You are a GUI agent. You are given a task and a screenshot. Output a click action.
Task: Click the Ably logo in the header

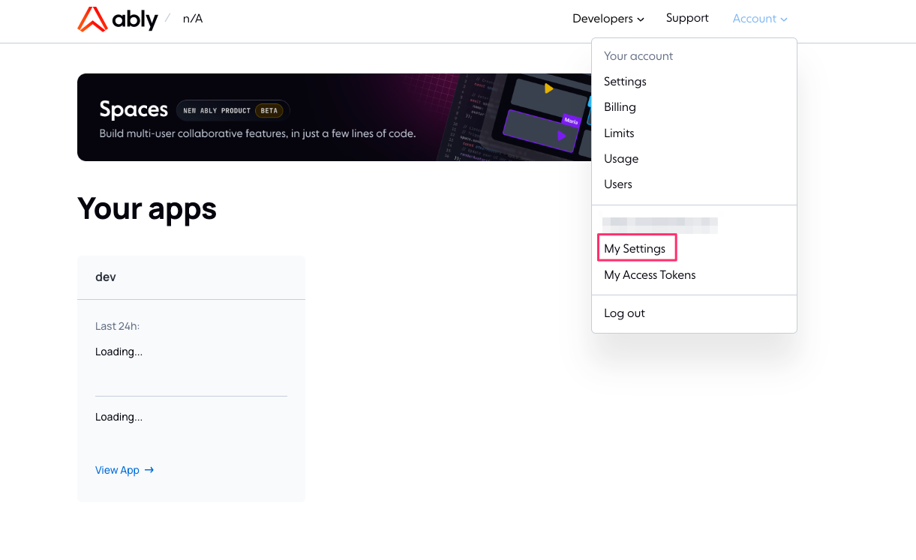click(x=119, y=19)
